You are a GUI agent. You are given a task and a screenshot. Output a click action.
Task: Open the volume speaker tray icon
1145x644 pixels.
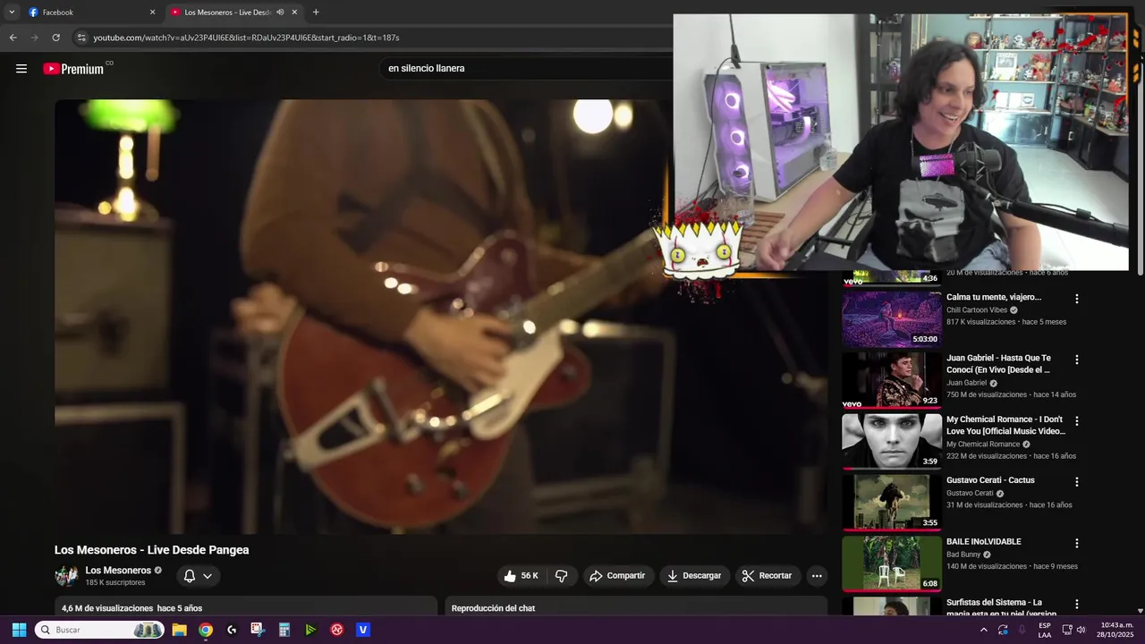coord(1081,630)
